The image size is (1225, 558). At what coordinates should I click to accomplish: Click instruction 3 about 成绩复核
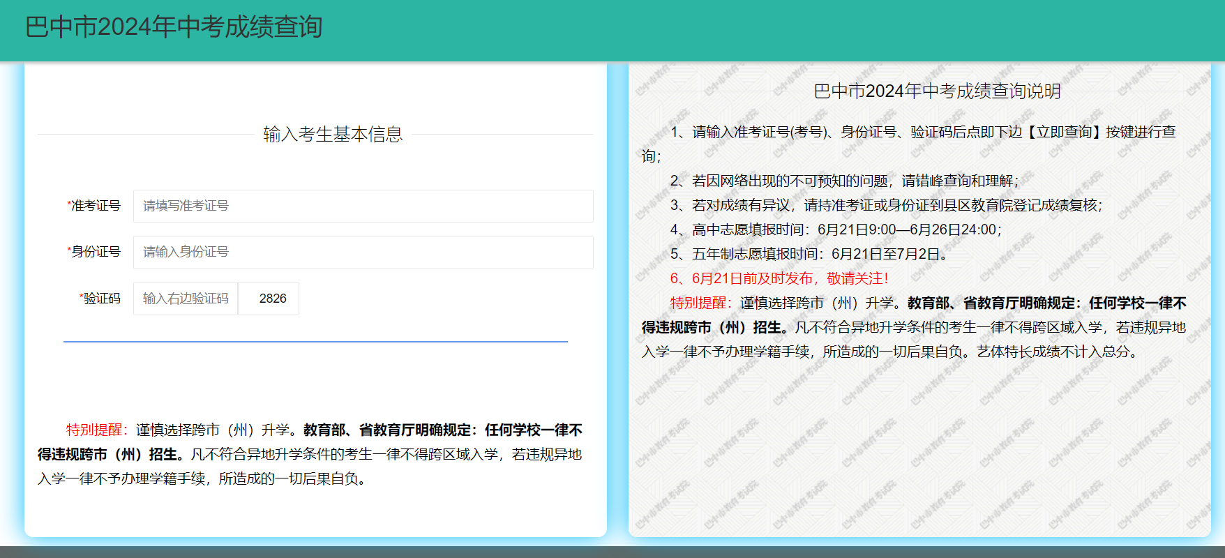(x=886, y=205)
